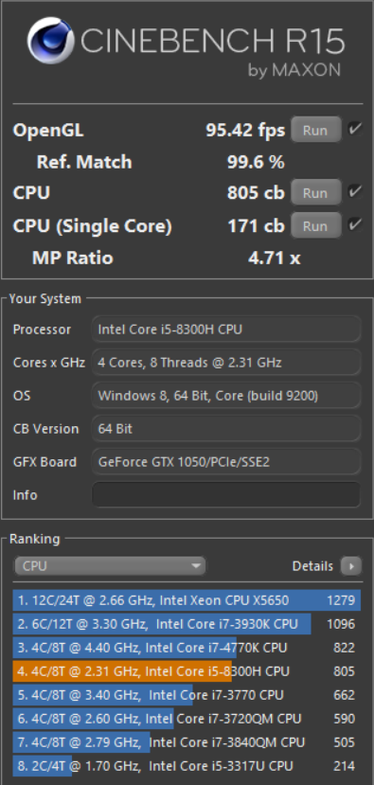Run the CPU benchmark
The image size is (374, 785).
coord(315,193)
